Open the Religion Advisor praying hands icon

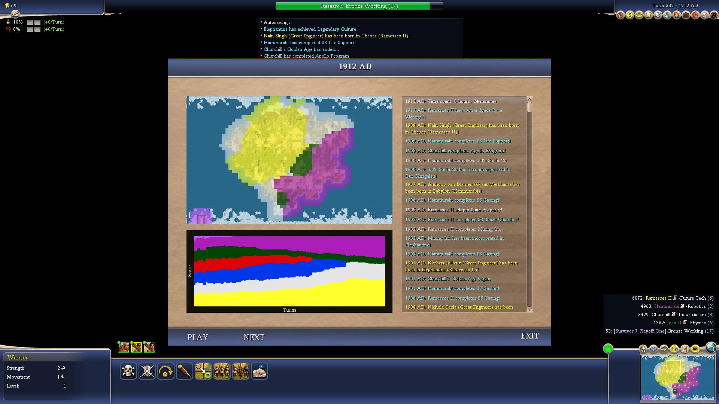[677, 15]
